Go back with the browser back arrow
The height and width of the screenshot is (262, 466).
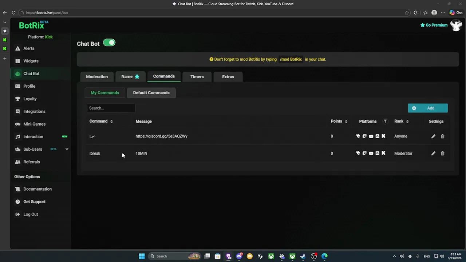(x=5, y=12)
